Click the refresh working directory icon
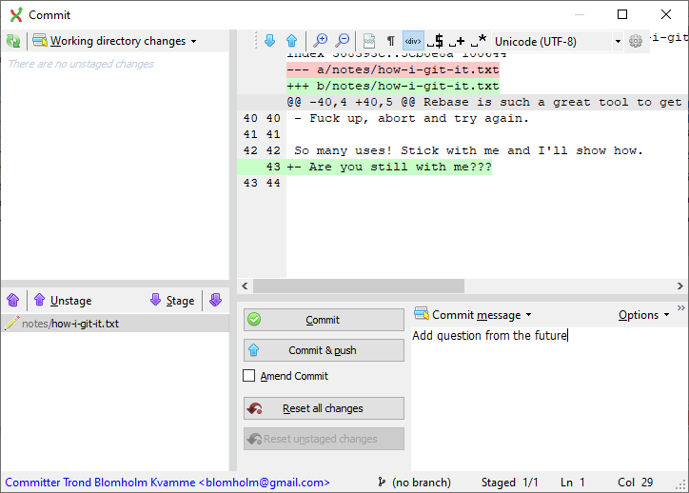 pyautogui.click(x=13, y=41)
